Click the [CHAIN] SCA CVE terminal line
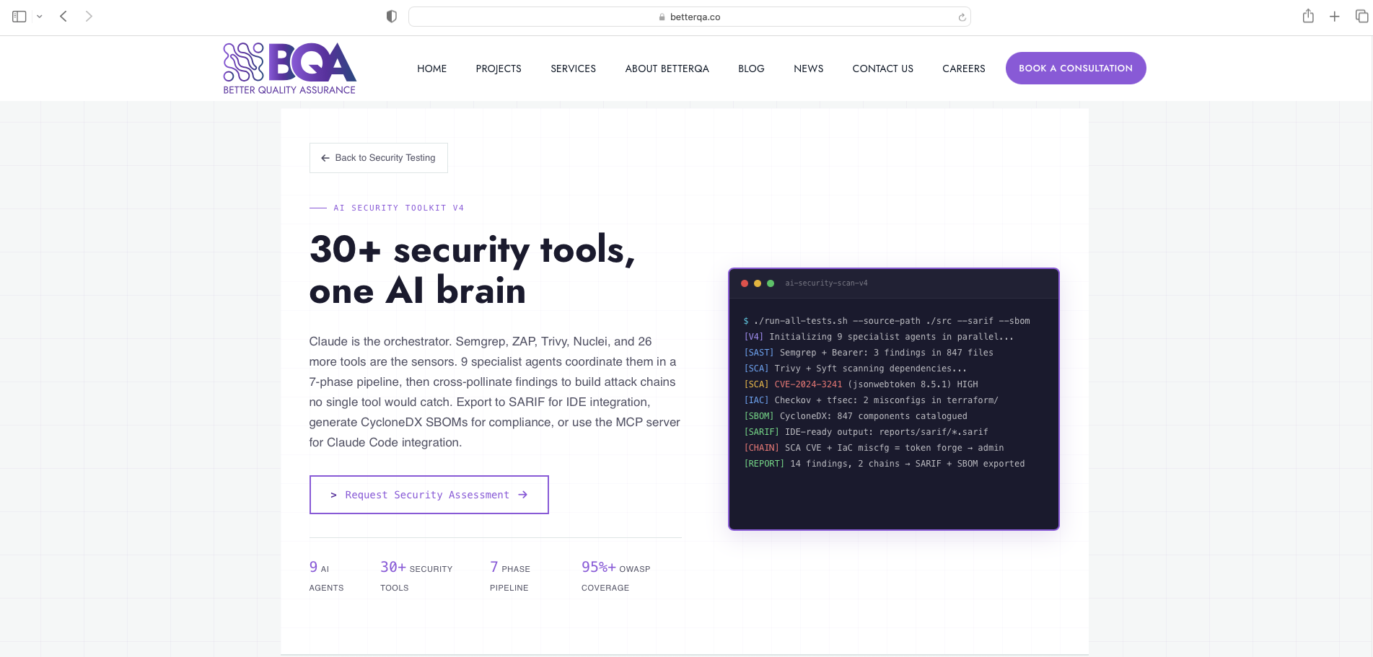Screen dimensions: 1373x657 (874, 448)
